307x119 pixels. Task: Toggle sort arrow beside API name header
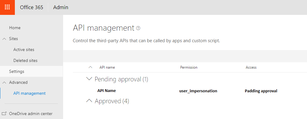click(90, 67)
